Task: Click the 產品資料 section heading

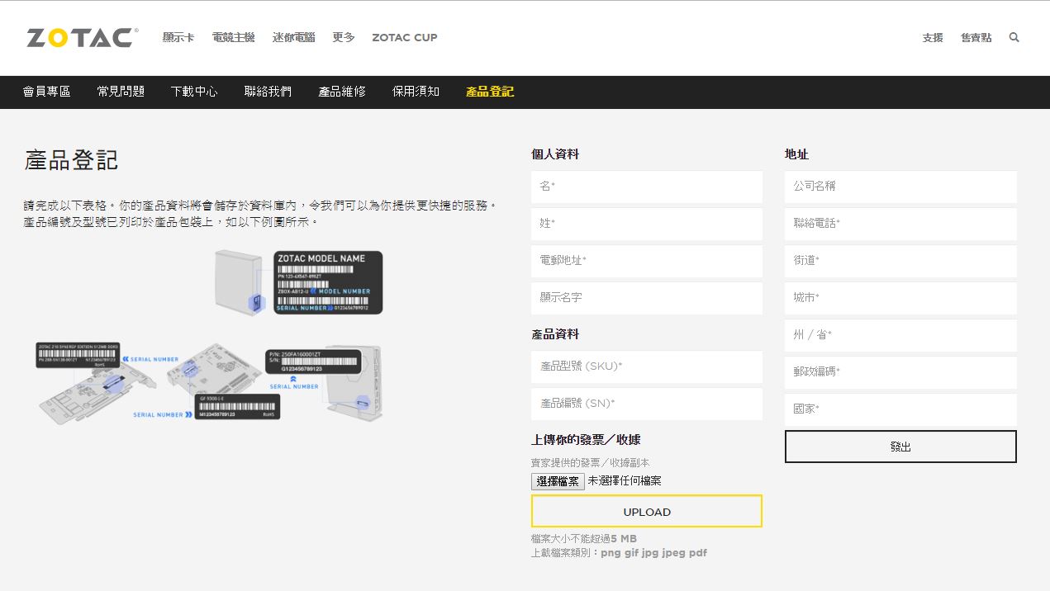Action: coord(555,334)
